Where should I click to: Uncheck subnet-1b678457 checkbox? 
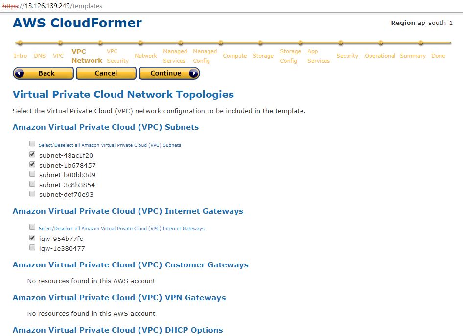[32, 165]
